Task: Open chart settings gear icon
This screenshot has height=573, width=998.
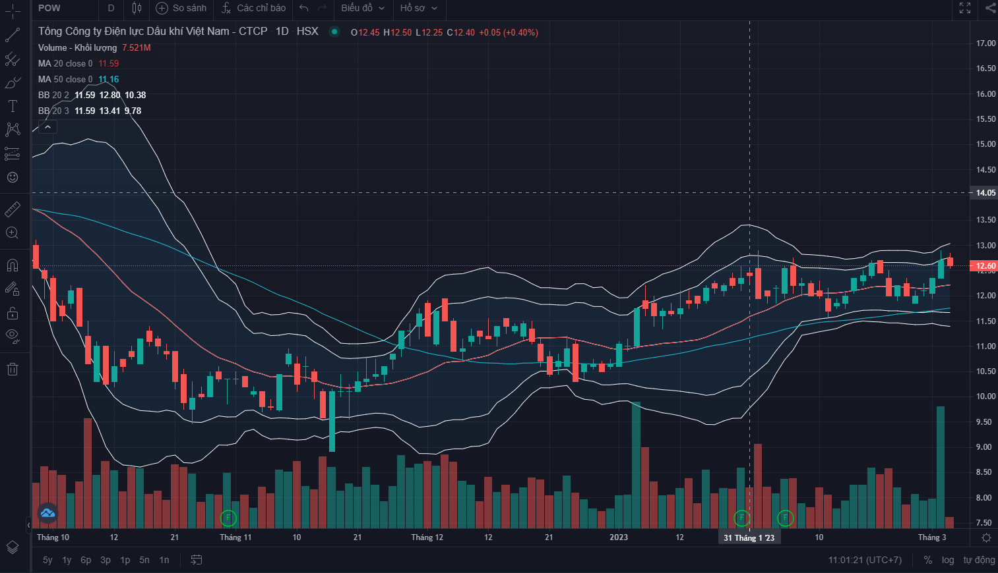Action: click(x=986, y=538)
